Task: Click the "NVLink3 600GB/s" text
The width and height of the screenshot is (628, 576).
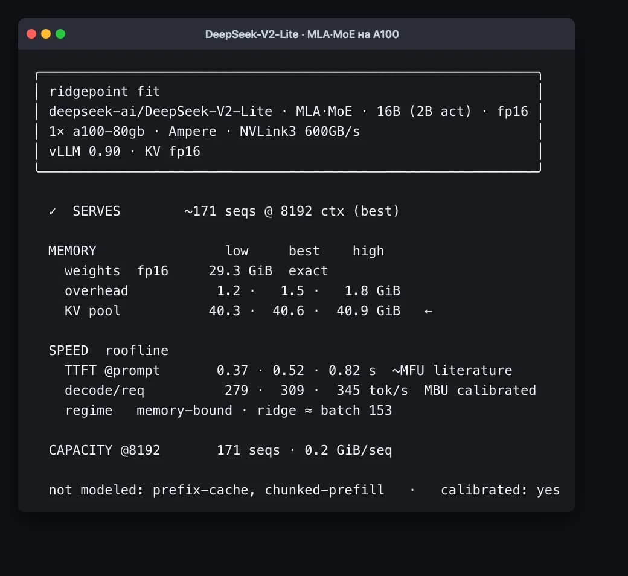Action: [300, 132]
